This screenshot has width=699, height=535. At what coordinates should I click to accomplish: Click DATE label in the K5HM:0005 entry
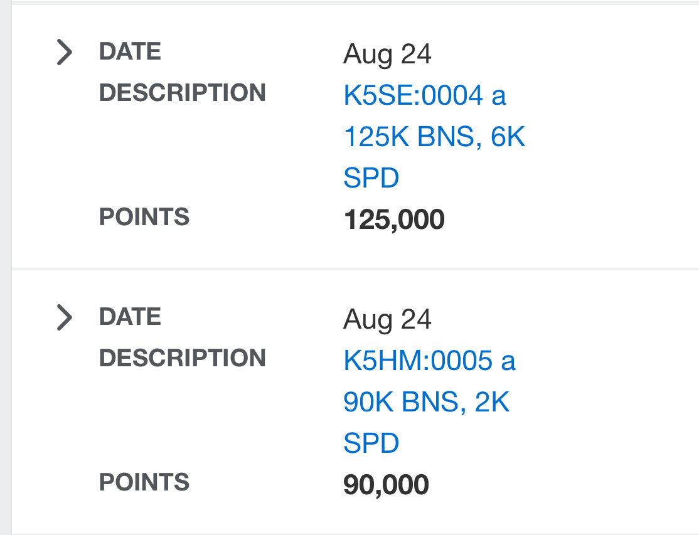pos(130,317)
